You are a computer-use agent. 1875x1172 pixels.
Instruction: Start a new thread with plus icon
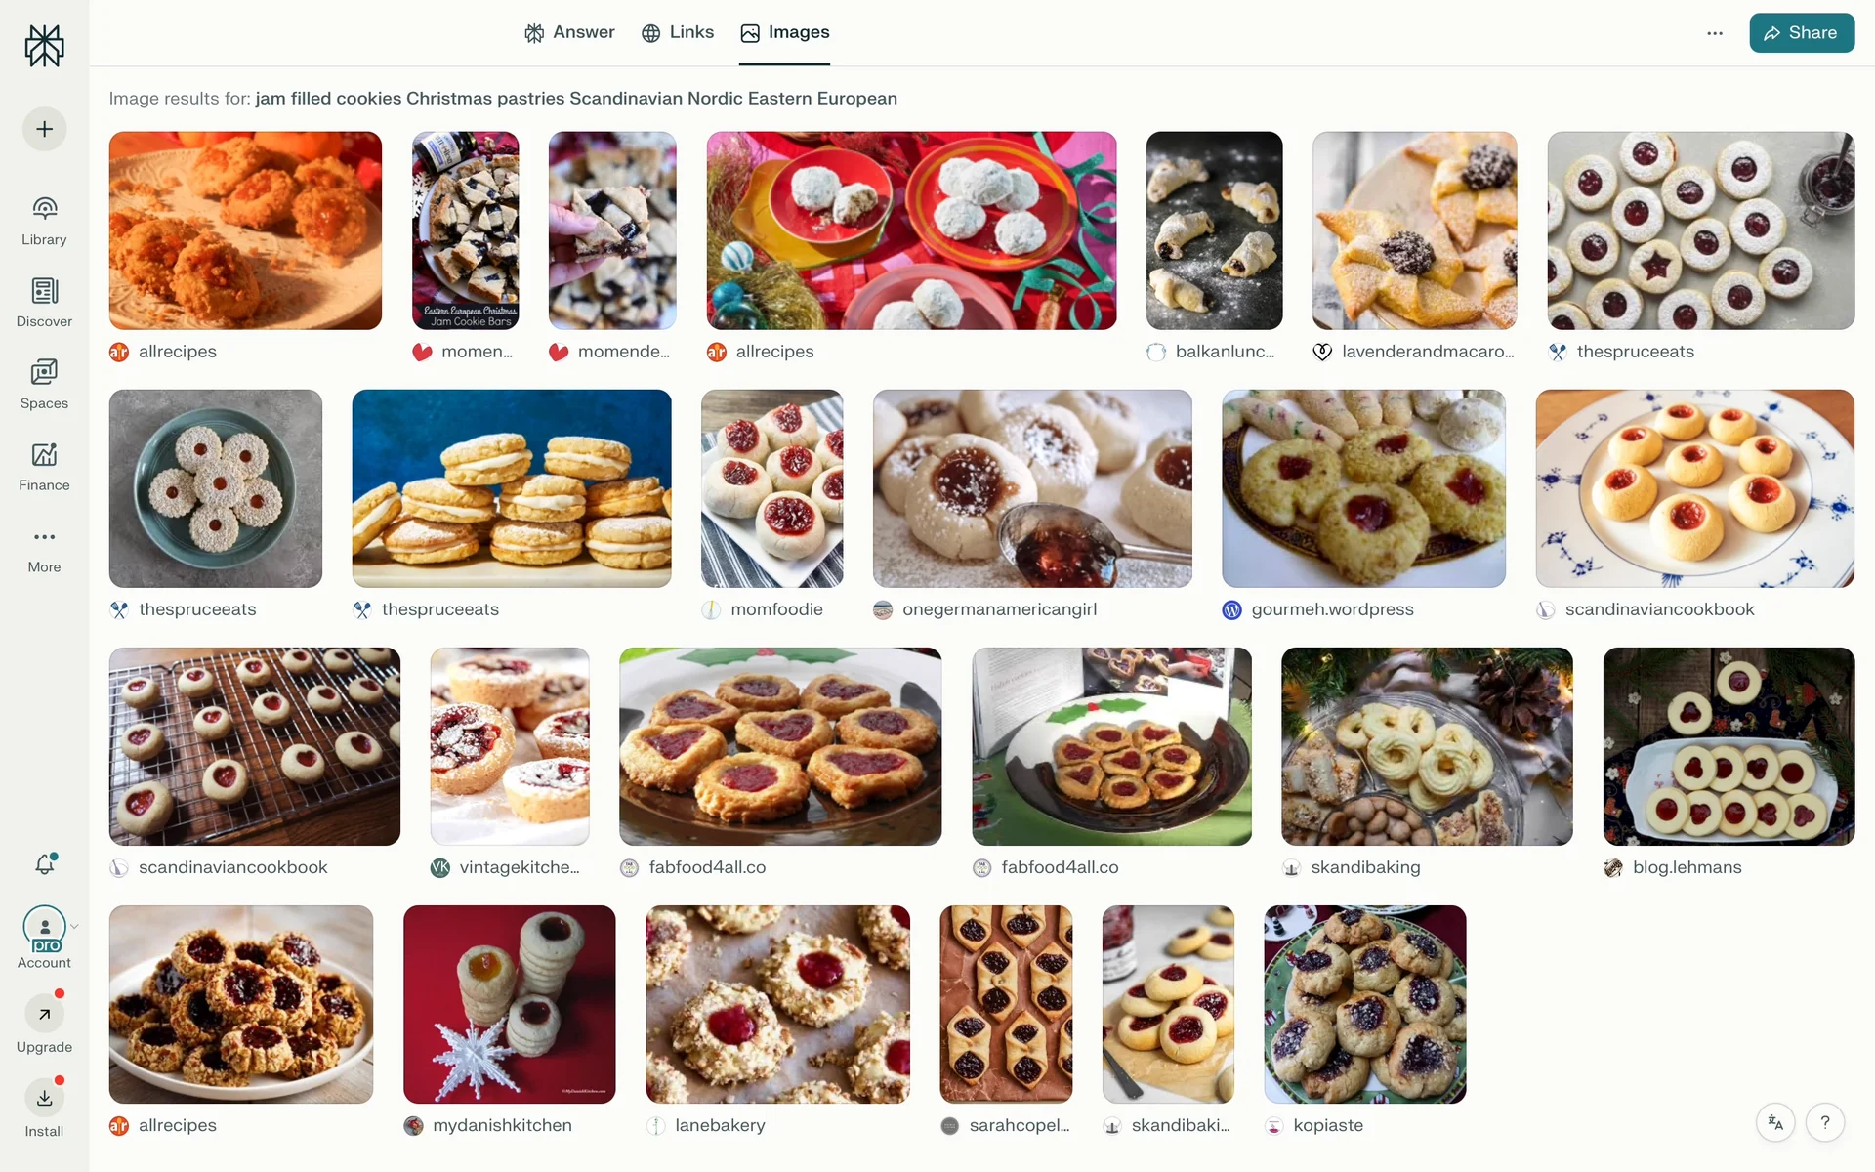point(44,129)
